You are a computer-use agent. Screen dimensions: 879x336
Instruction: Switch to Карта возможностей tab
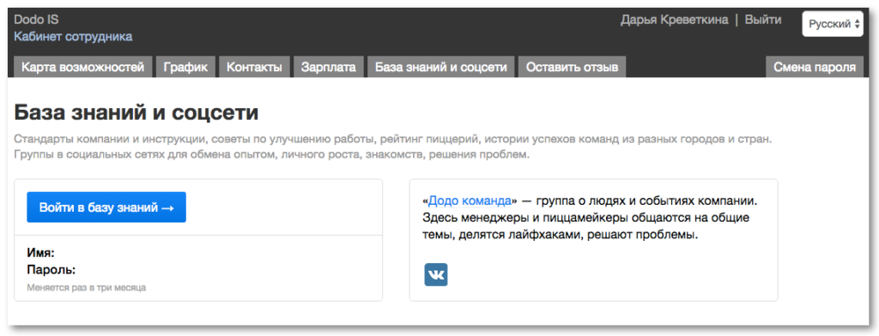(x=83, y=67)
